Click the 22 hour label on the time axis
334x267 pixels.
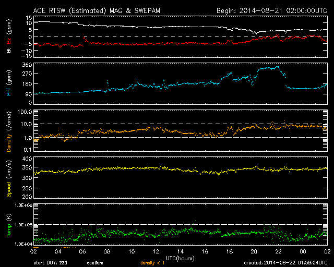[x=278, y=251]
